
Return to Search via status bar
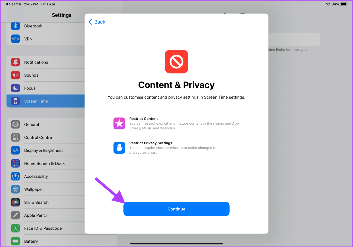click(13, 4)
